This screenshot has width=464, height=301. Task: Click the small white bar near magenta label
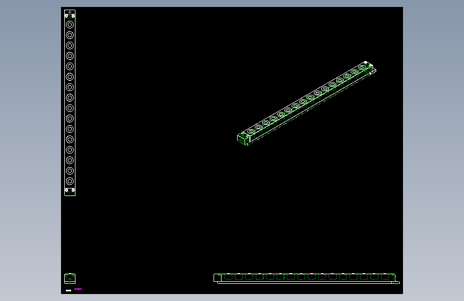69,290
